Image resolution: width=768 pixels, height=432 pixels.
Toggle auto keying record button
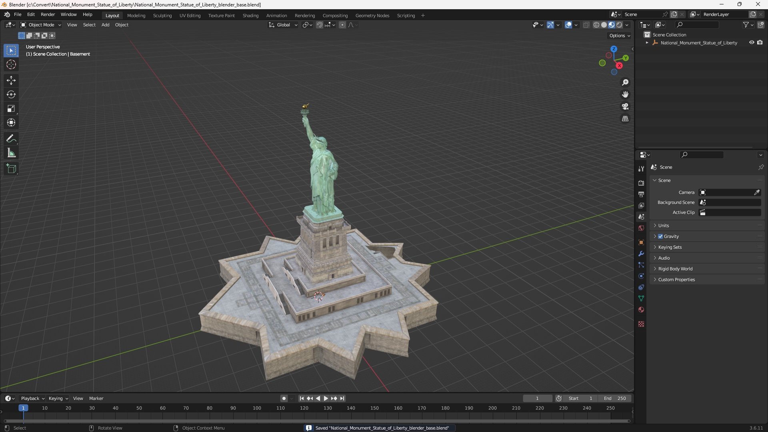(284, 398)
